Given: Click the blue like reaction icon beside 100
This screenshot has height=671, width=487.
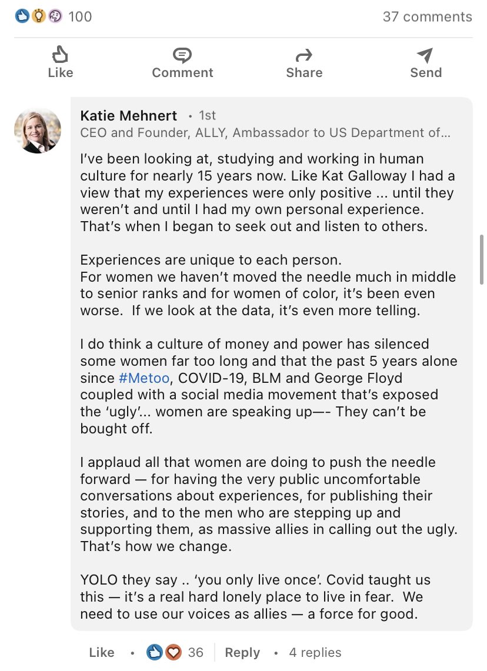Looking at the screenshot, I should tap(22, 16).
